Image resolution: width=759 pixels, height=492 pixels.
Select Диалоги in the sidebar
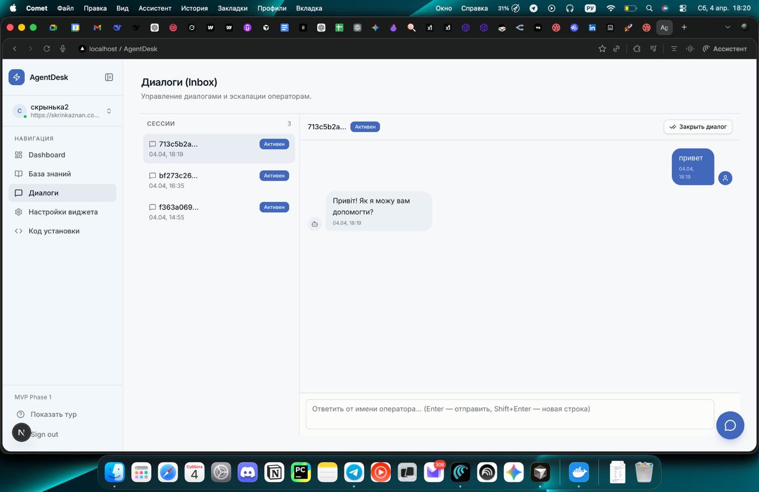(x=62, y=192)
